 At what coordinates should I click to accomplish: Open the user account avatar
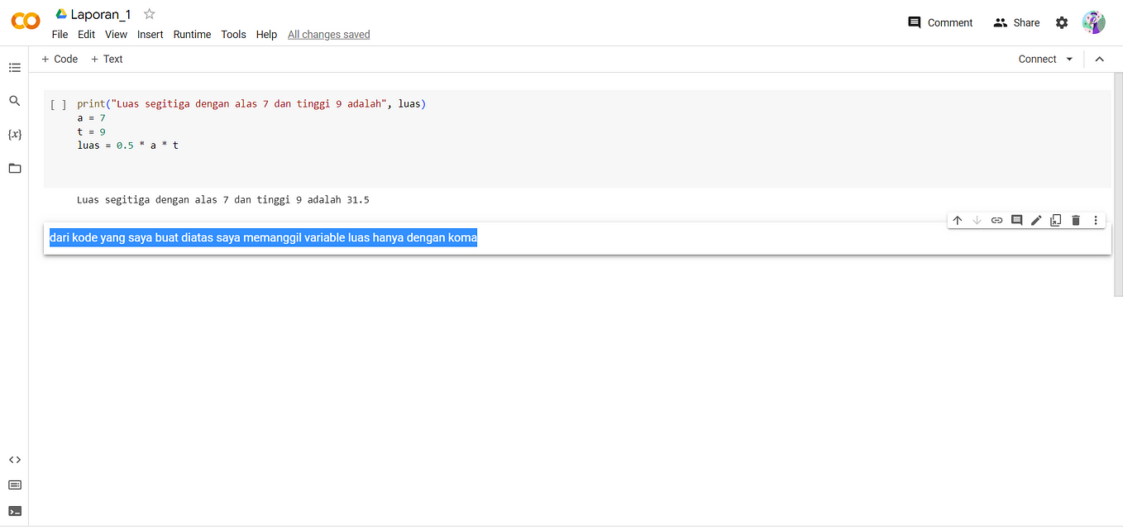click(1093, 22)
